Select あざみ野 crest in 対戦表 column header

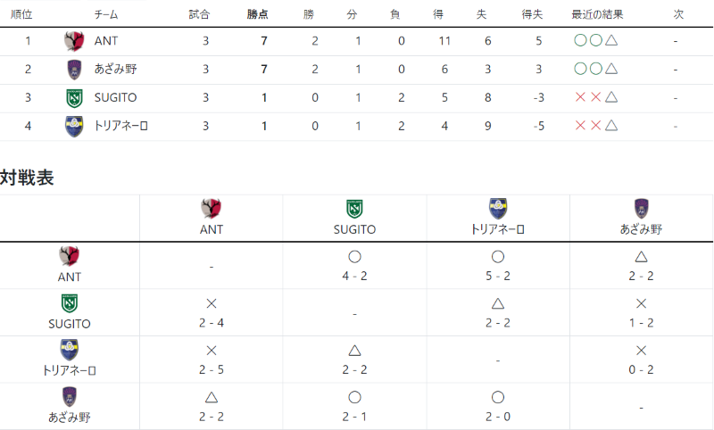point(641,209)
